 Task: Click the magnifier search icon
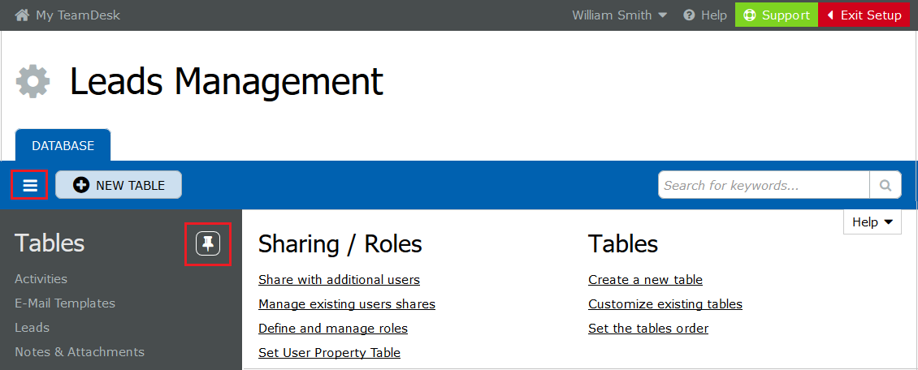(x=886, y=185)
